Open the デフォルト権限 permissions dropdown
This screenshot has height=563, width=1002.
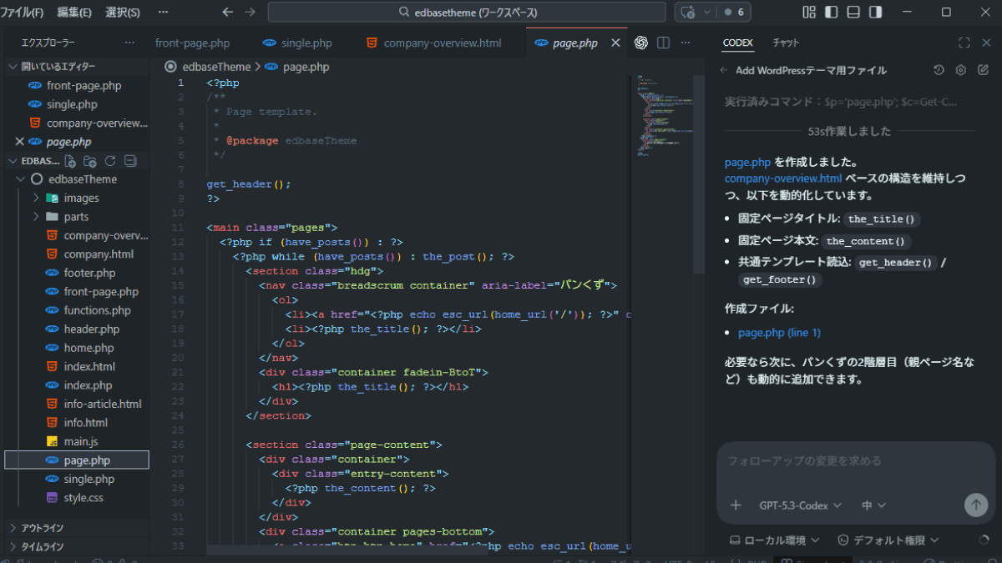pos(888,540)
